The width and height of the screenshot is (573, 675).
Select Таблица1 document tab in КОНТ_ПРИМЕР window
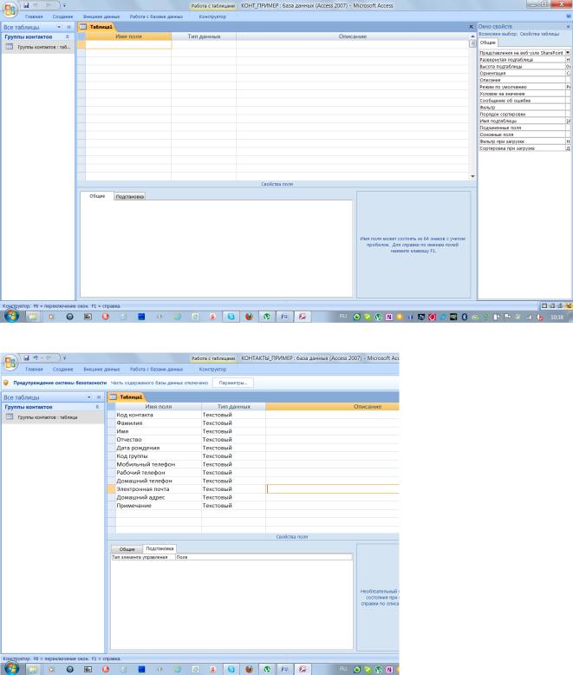(x=97, y=27)
